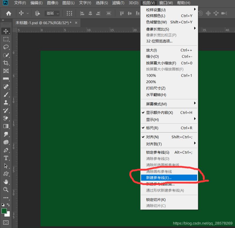Click the Home icon in the options bar
The height and width of the screenshot is (228, 235).
[x=8, y=13]
